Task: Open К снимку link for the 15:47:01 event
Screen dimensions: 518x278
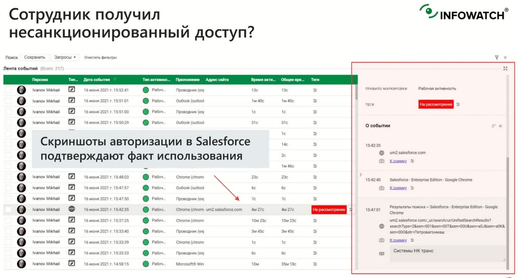Action: 398,240
